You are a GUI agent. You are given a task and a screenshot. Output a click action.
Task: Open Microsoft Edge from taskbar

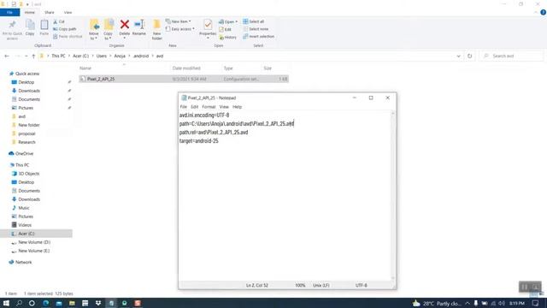click(x=45, y=303)
